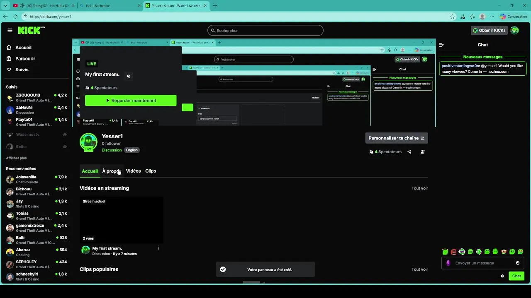531x298 pixels.
Task: Click the green Chat send button
Action: pos(516,276)
